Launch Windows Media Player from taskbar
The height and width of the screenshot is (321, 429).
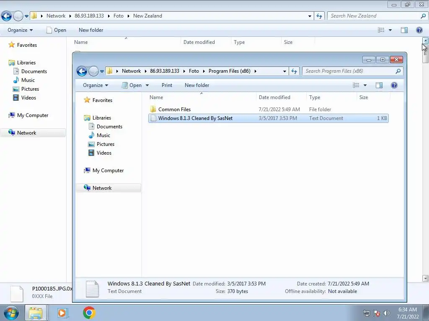tap(62, 313)
